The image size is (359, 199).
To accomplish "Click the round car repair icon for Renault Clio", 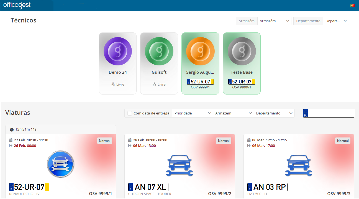I will coord(60,165).
